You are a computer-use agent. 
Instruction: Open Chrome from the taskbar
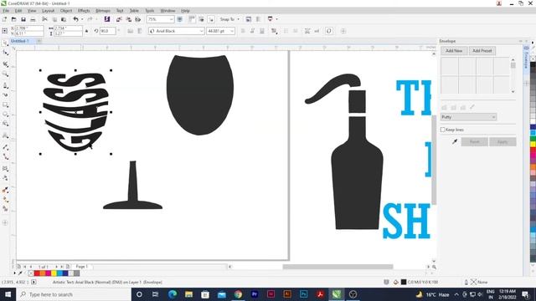(x=238, y=294)
